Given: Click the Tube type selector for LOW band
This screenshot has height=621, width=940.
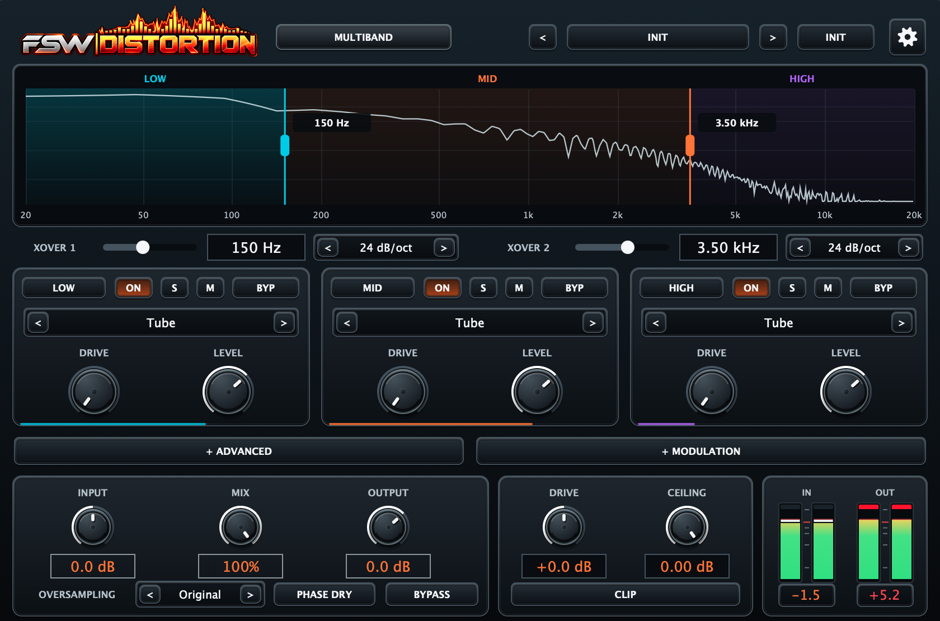Looking at the screenshot, I should pos(161,323).
